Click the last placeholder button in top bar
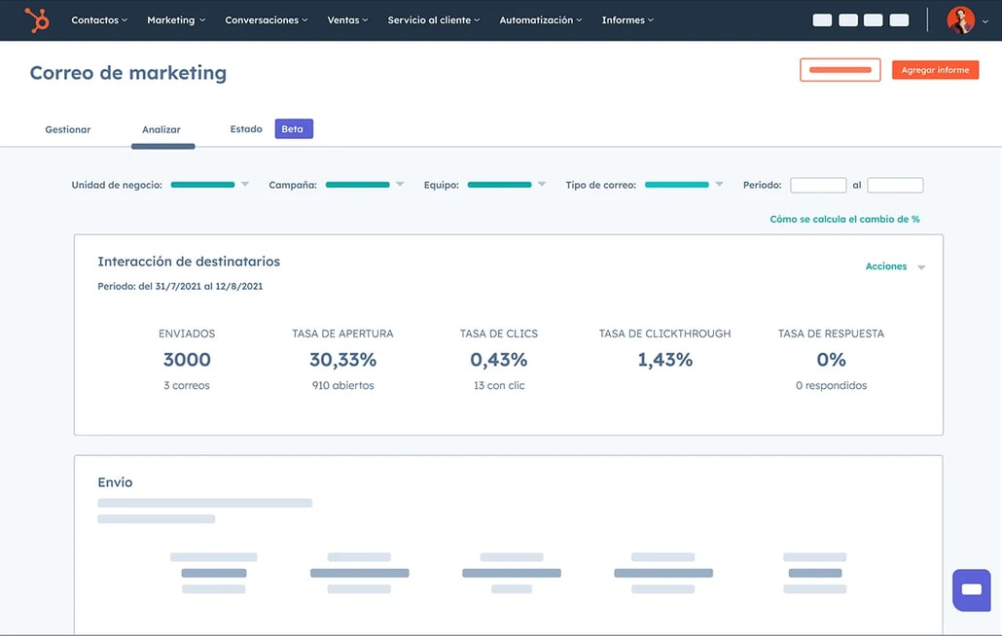The image size is (1002, 636). point(899,20)
